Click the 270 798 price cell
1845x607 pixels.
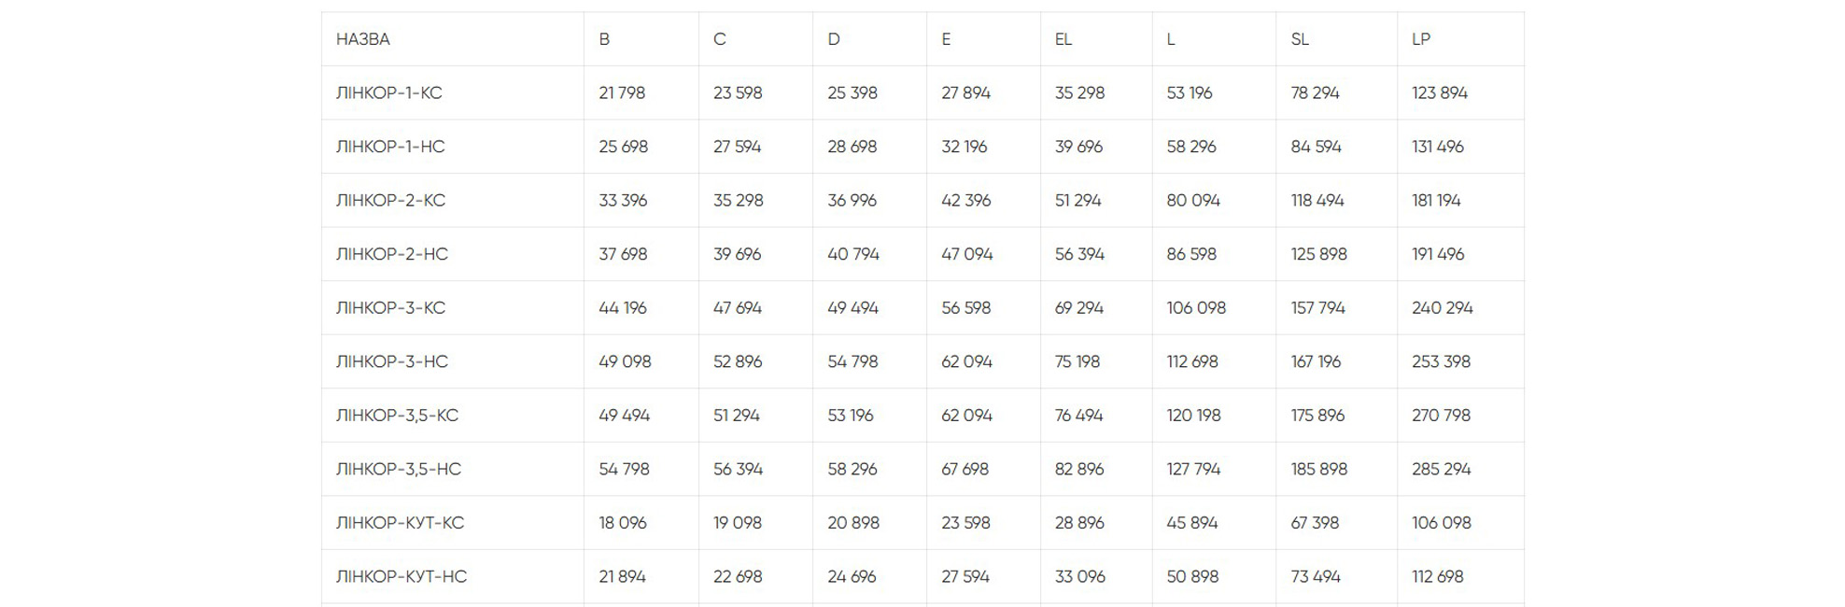tap(1441, 416)
